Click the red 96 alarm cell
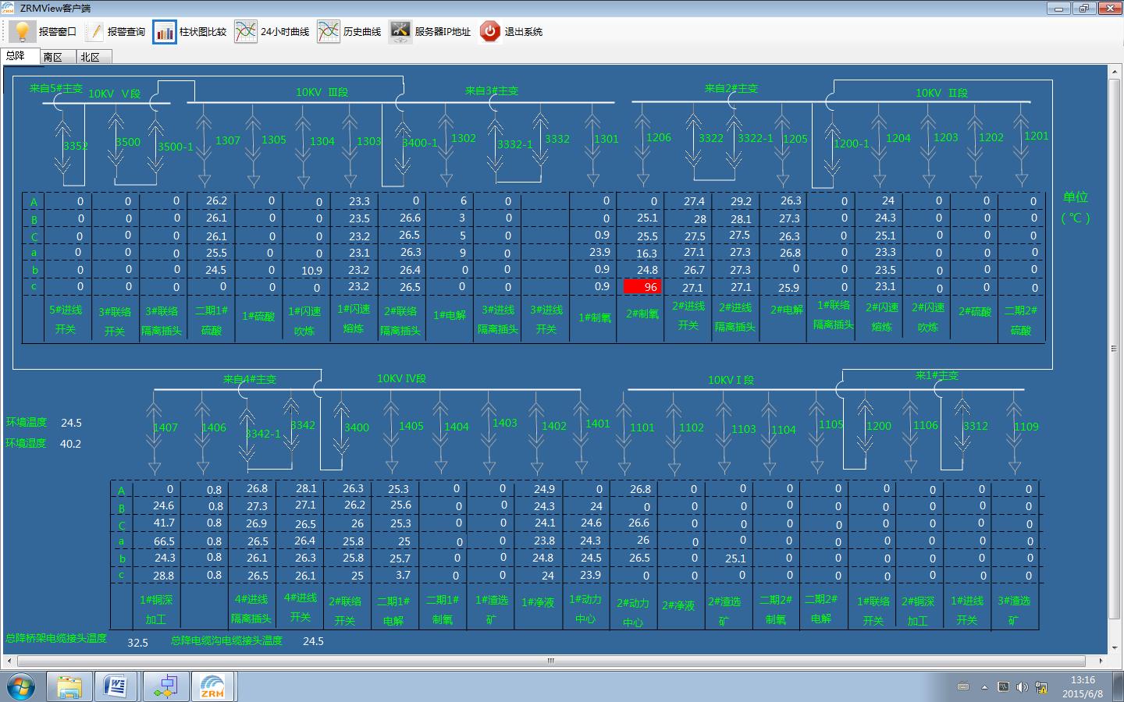 tap(642, 287)
